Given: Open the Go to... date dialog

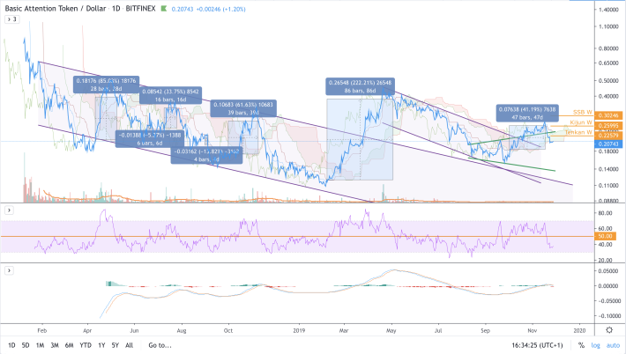Looking at the screenshot, I should [160, 346].
